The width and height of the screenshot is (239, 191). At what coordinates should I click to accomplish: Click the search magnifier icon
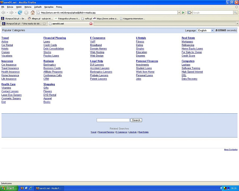tap(235, 12)
